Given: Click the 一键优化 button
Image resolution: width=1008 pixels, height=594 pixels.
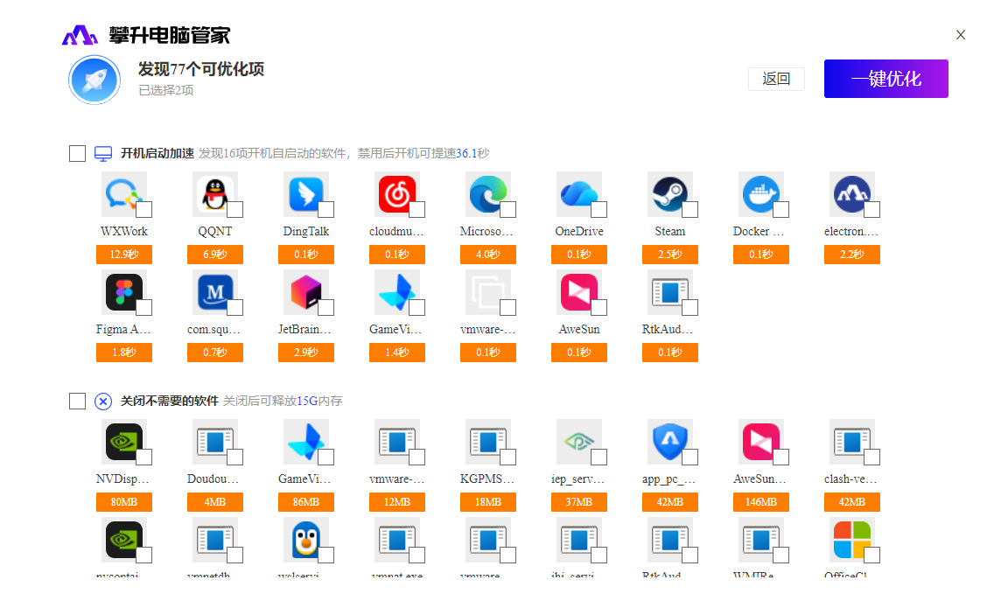Looking at the screenshot, I should click(885, 79).
